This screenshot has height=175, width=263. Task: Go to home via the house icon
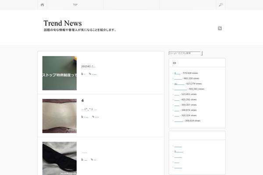pyautogui.click(x=42, y=5)
